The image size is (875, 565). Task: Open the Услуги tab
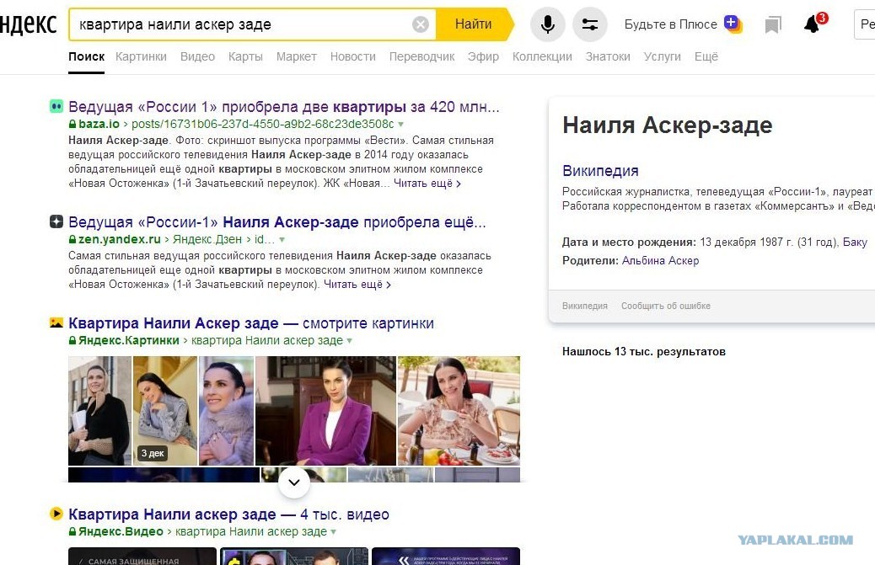tap(663, 56)
